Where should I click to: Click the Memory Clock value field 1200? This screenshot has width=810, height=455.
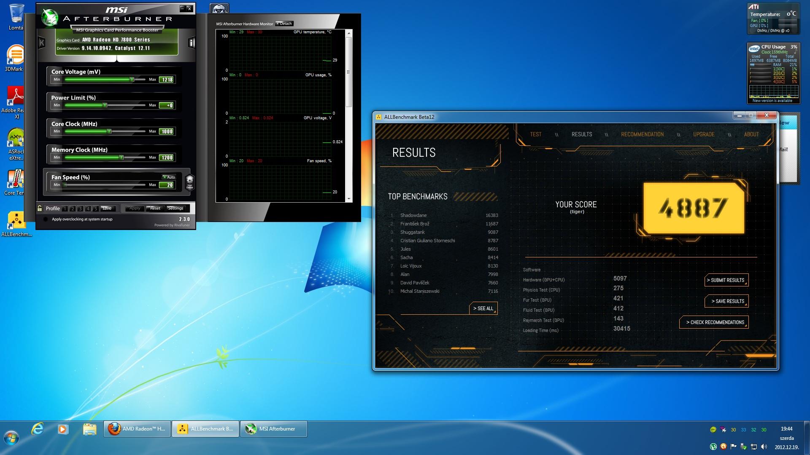point(167,158)
